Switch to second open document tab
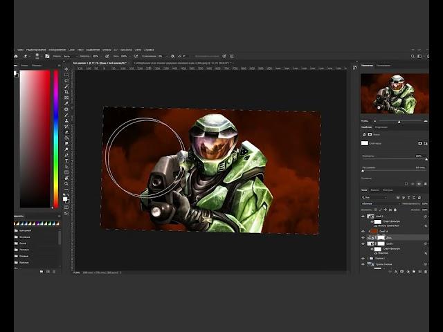 (181, 63)
